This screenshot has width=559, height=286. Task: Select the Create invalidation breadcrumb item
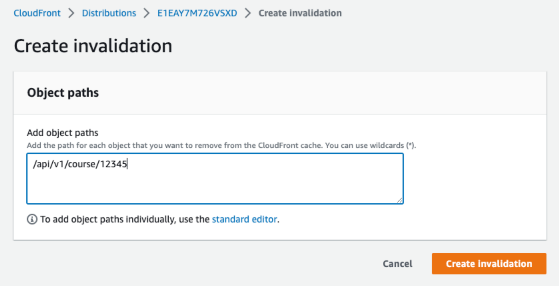coord(300,13)
